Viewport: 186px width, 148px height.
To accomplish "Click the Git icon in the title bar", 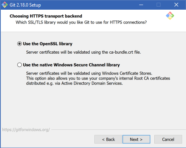I will (5, 5).
